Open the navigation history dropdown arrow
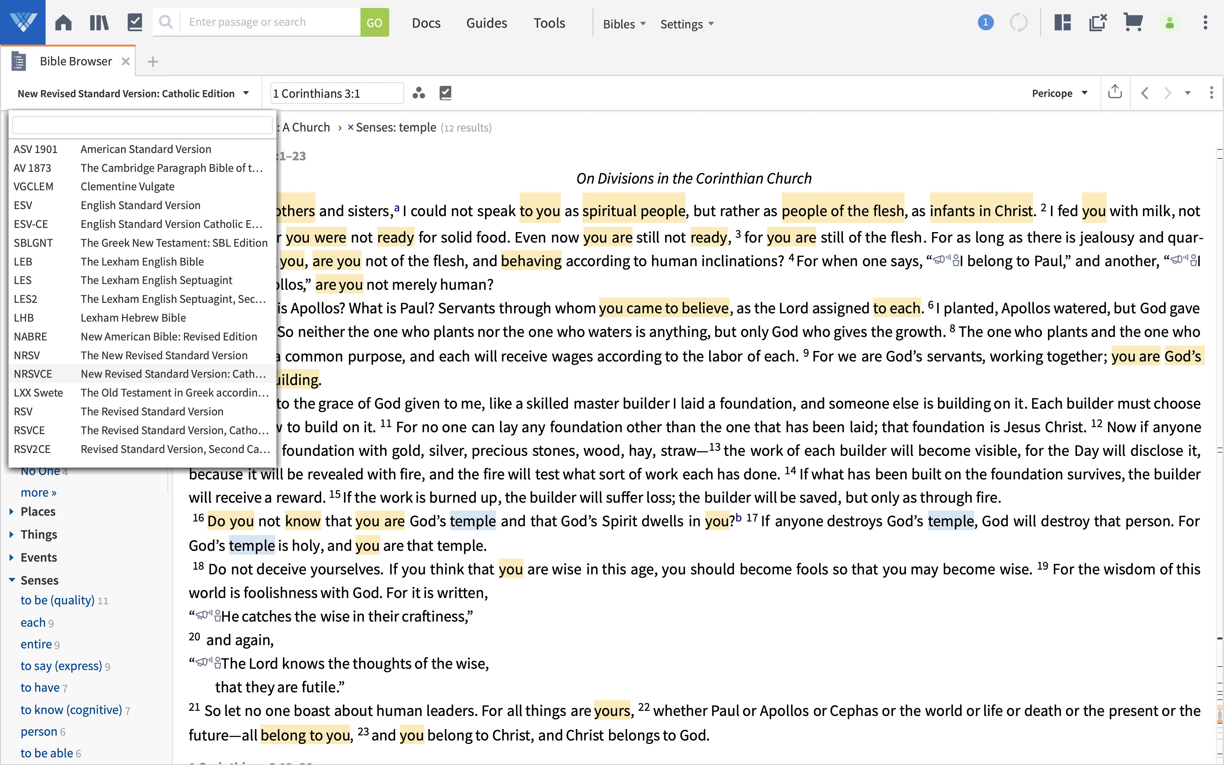Image resolution: width=1224 pixels, height=765 pixels. point(1188,93)
